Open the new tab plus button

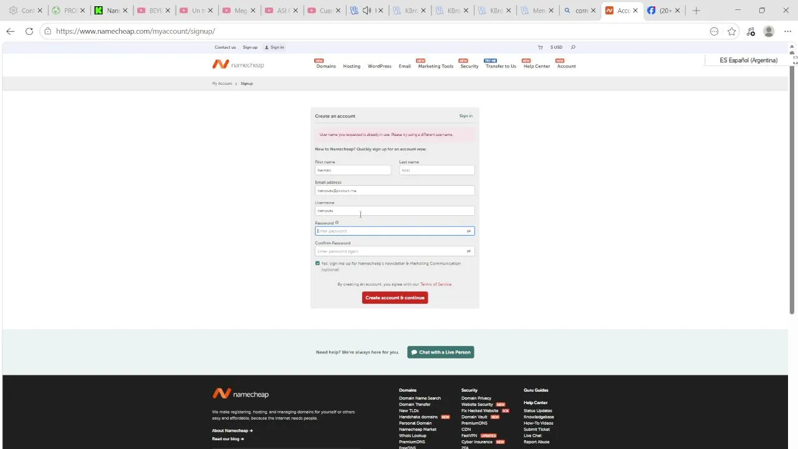point(696,11)
